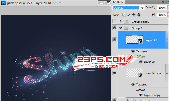Collapse Layer 9 copy effects arrow
The height and width of the screenshot is (101, 169).
(x=167, y=73)
